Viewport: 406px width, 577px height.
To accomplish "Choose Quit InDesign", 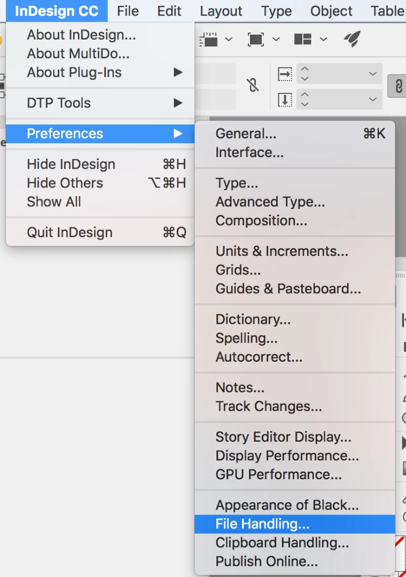I will (100, 232).
